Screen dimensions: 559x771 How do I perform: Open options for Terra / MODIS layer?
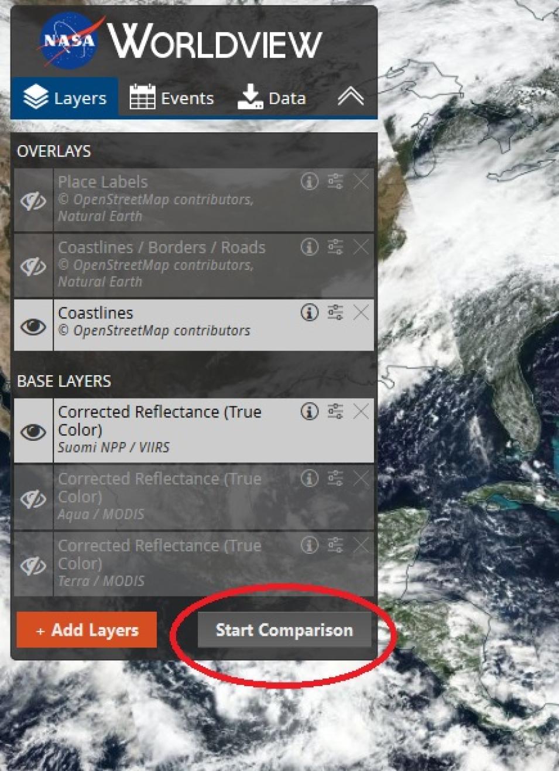[335, 546]
